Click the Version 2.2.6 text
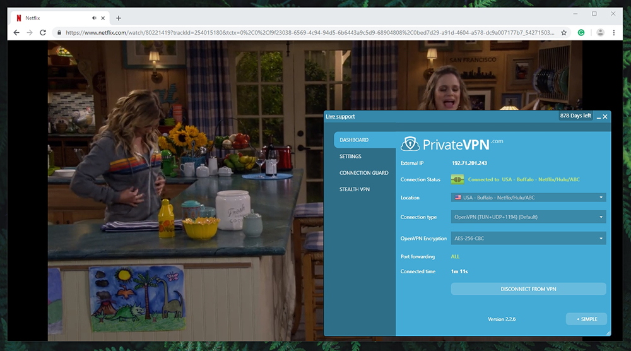Viewport: 631px width, 351px height. [502, 319]
